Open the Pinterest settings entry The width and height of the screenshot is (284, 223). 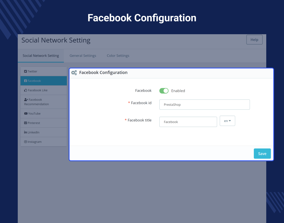coord(44,123)
